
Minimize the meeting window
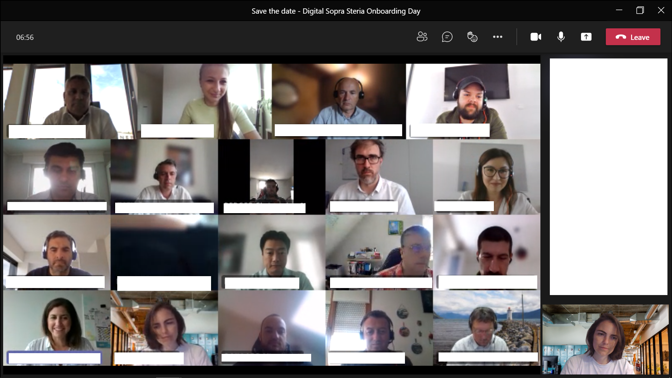click(x=619, y=10)
